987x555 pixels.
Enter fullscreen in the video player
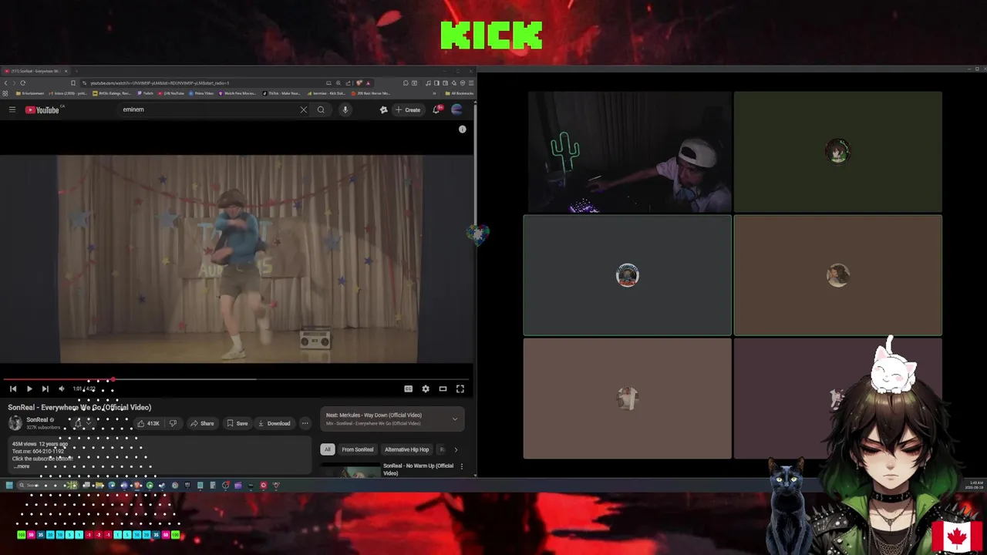click(x=460, y=389)
